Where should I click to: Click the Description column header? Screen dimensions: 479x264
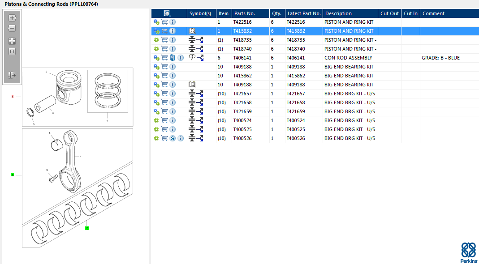click(x=338, y=13)
